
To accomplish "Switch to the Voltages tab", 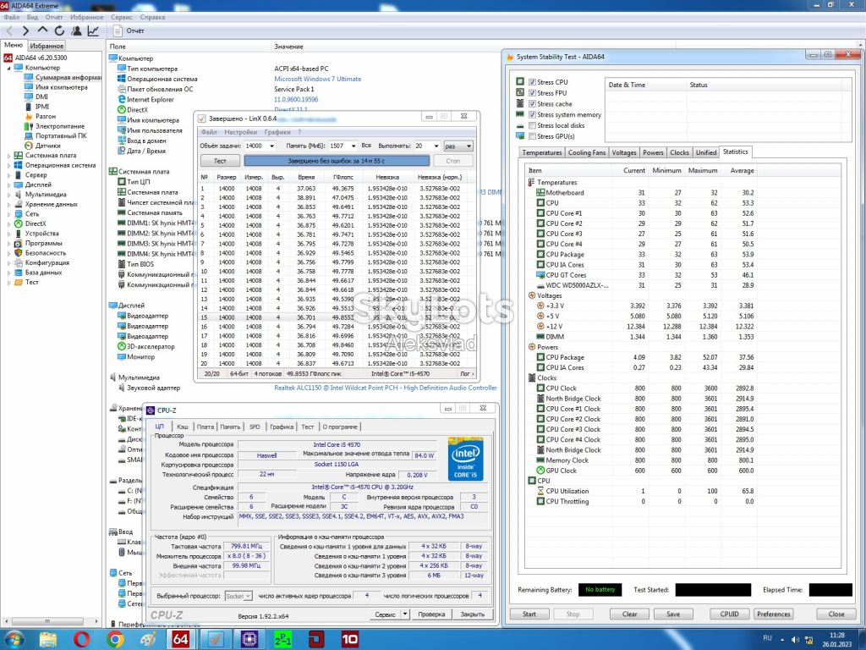I will 624,152.
